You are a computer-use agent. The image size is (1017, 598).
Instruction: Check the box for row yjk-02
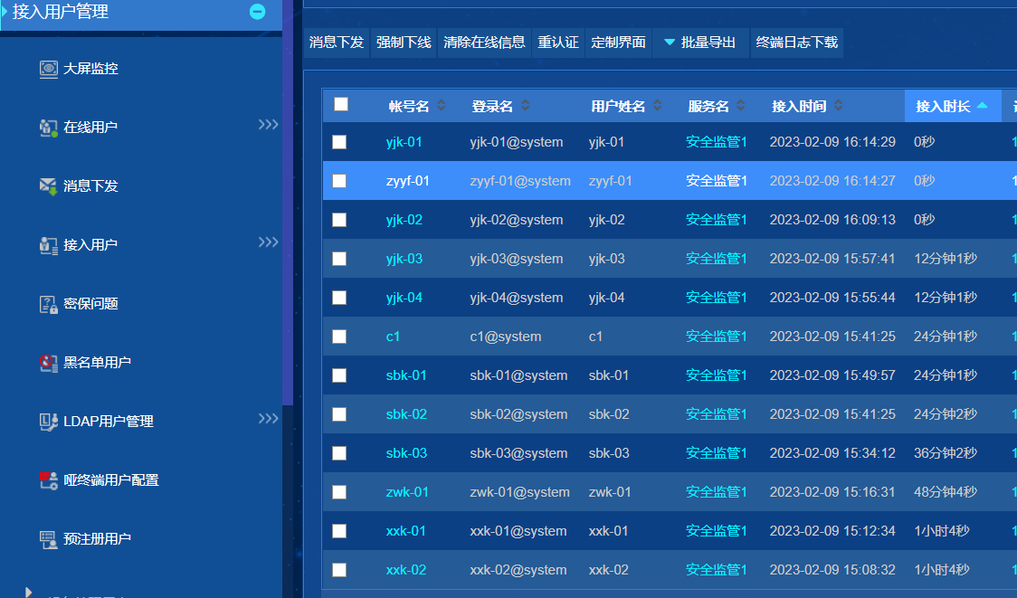[339, 220]
